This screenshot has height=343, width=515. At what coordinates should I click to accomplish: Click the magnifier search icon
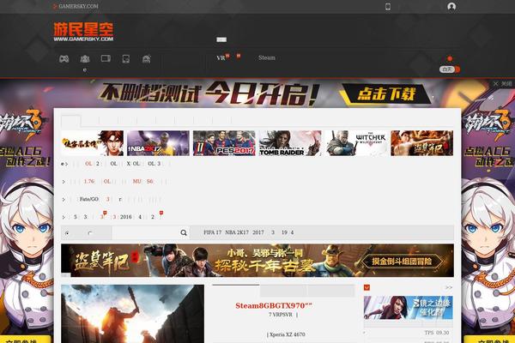[184, 232]
